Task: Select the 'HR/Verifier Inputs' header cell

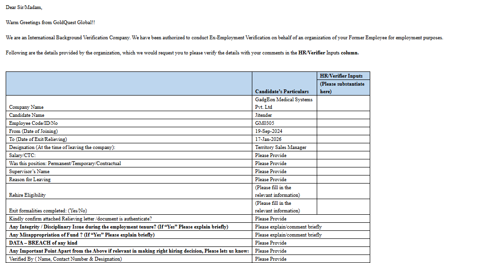Action: click(343, 76)
